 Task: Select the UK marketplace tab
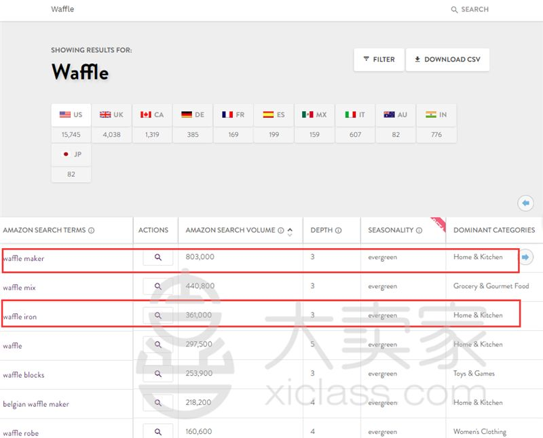111,115
